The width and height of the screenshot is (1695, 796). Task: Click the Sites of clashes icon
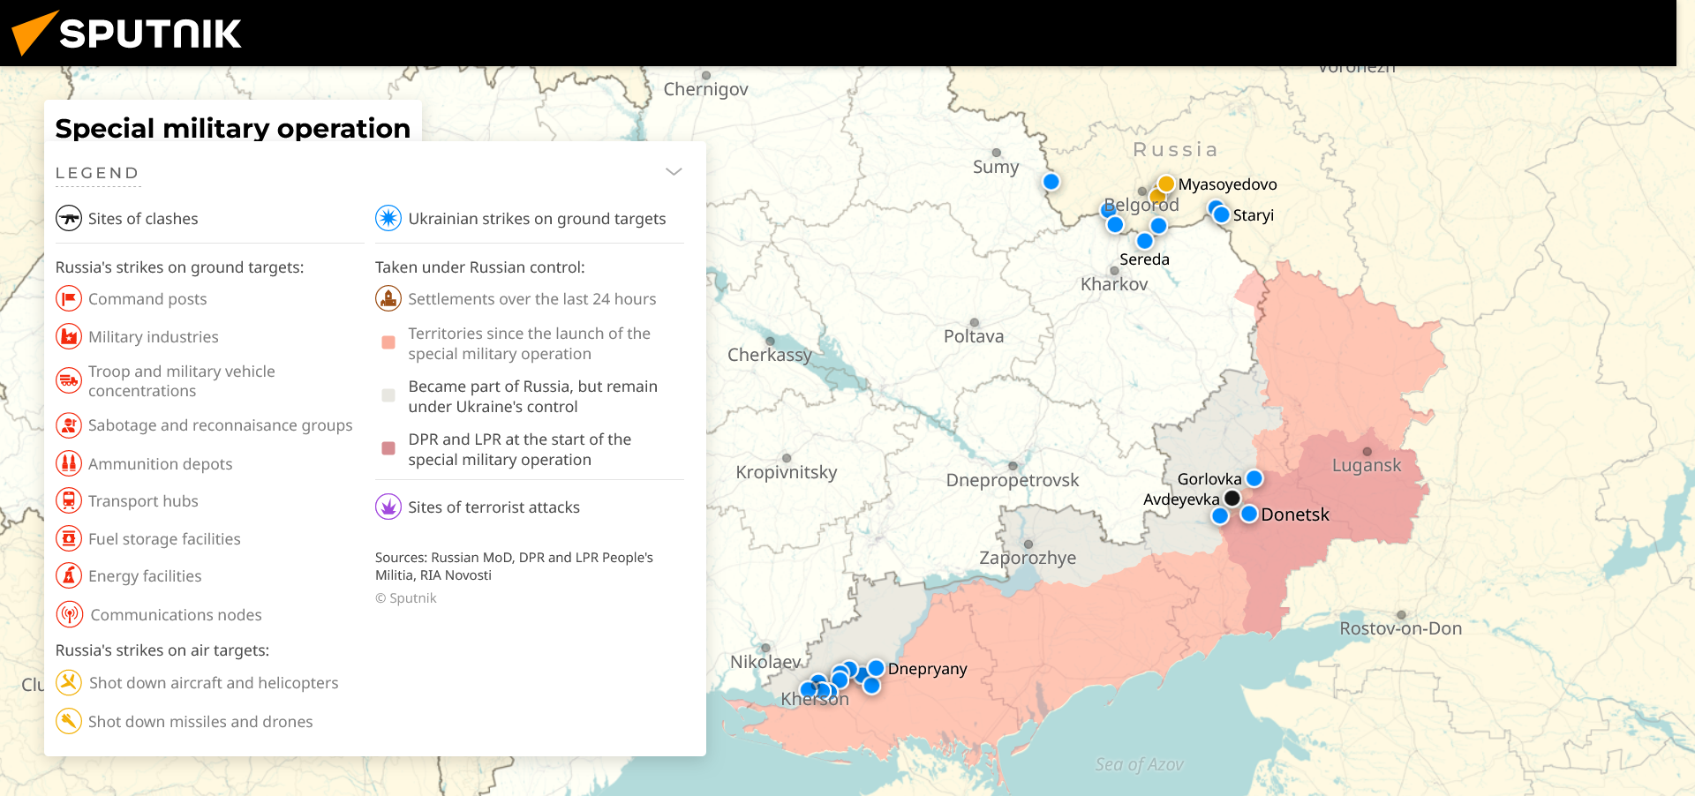point(69,218)
